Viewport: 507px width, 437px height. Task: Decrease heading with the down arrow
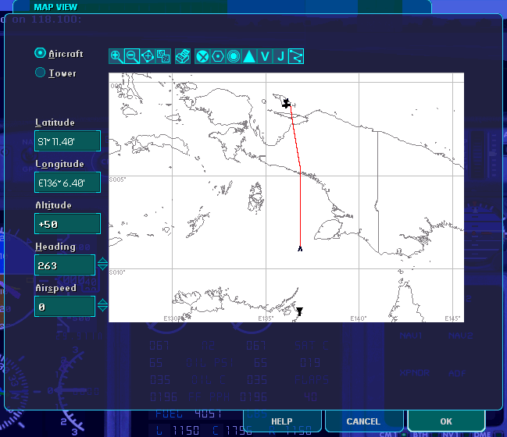[x=103, y=268]
